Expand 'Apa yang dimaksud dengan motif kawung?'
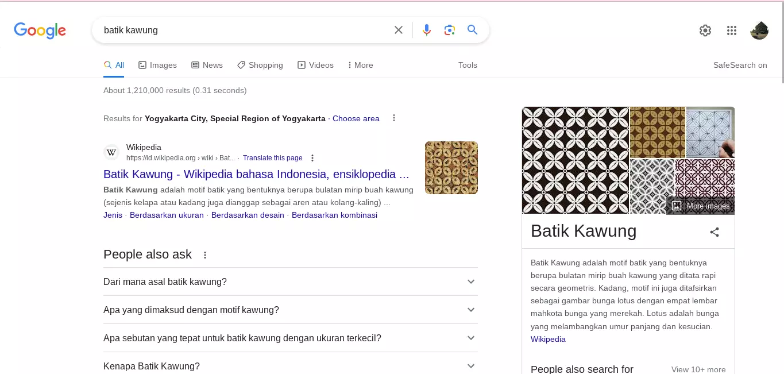784x374 pixels. point(291,310)
